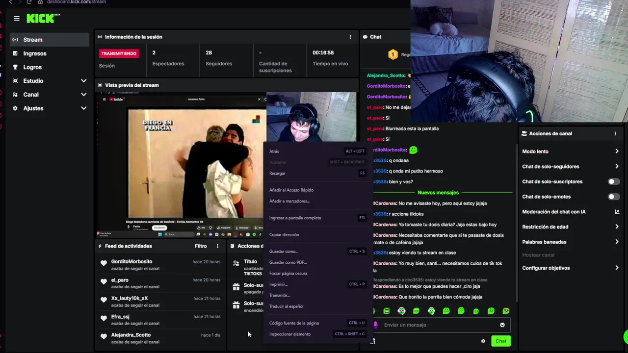This screenshot has height=353, width=628.
Task: Click the TRANSMITIENDO status badge
Action: click(119, 53)
